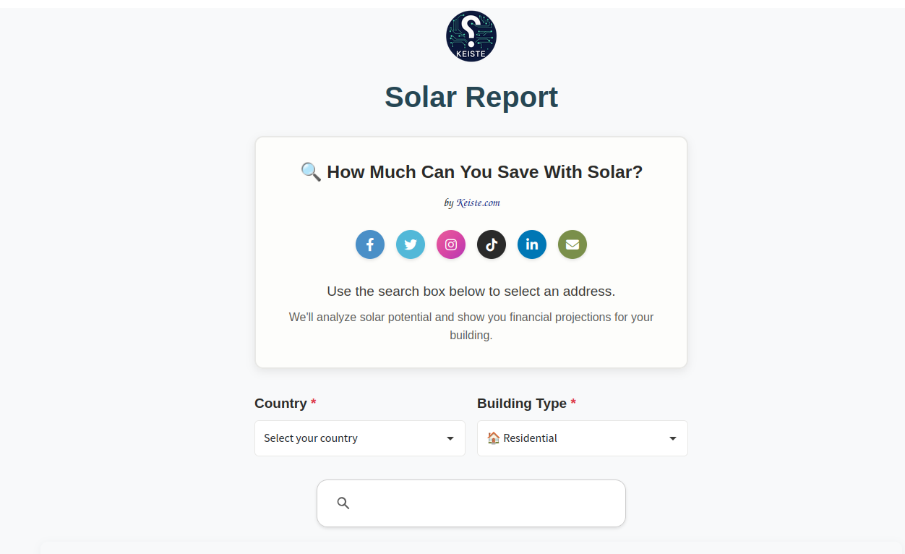The image size is (905, 554).
Task: Open the "Select your country" dropdown
Action: click(x=347, y=438)
